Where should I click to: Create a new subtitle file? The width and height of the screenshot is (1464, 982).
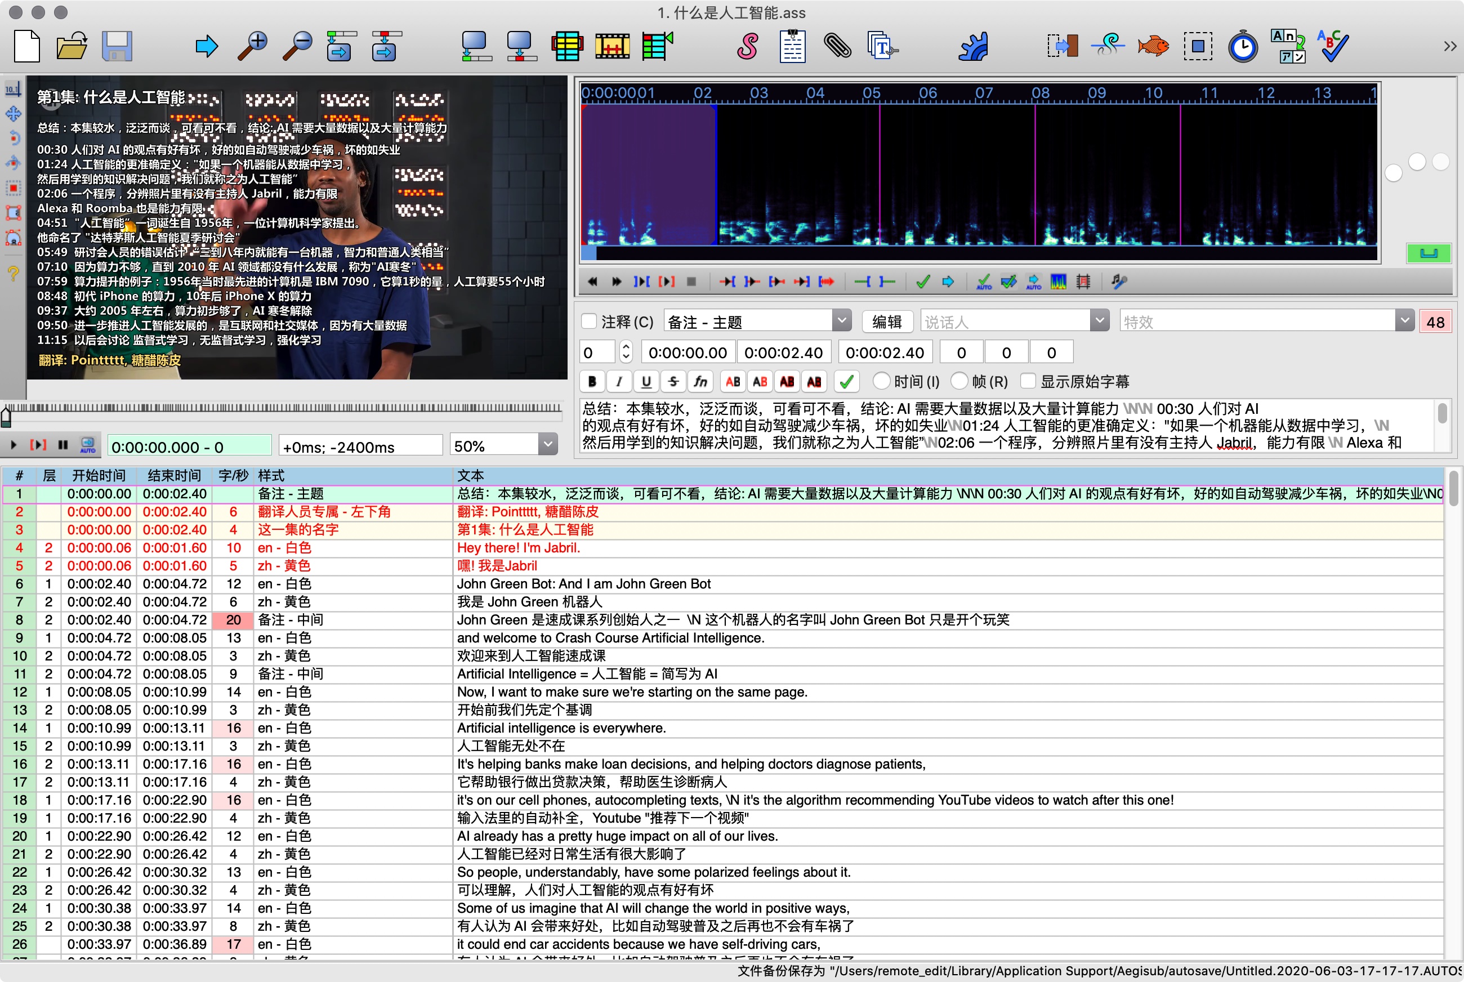[x=27, y=46]
